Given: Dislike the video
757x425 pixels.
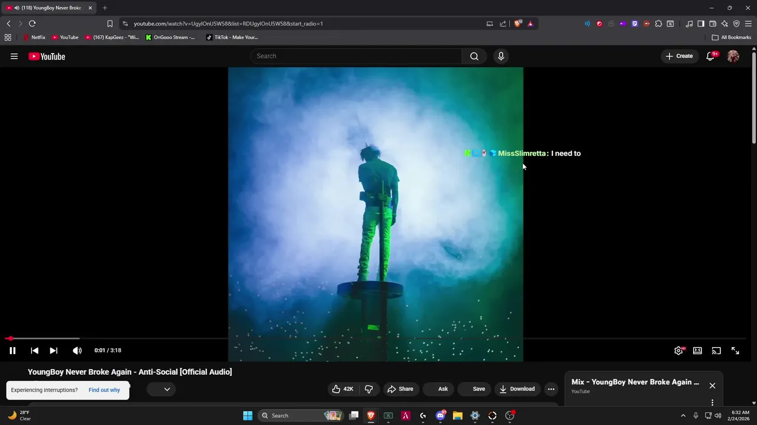Looking at the screenshot, I should point(368,389).
